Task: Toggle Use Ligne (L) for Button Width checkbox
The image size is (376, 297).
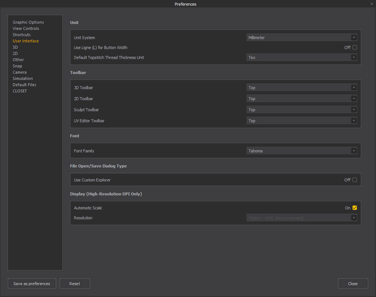Action: [x=355, y=48]
